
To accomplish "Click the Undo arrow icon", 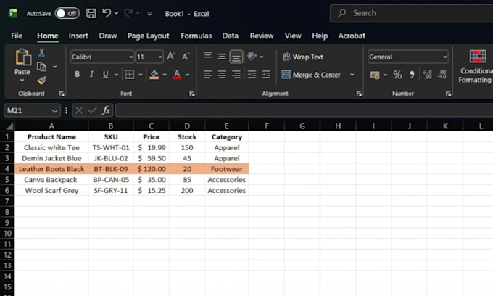I will click(107, 13).
